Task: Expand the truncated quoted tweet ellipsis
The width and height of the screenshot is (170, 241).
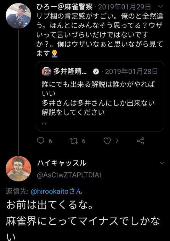Action: 44,123
